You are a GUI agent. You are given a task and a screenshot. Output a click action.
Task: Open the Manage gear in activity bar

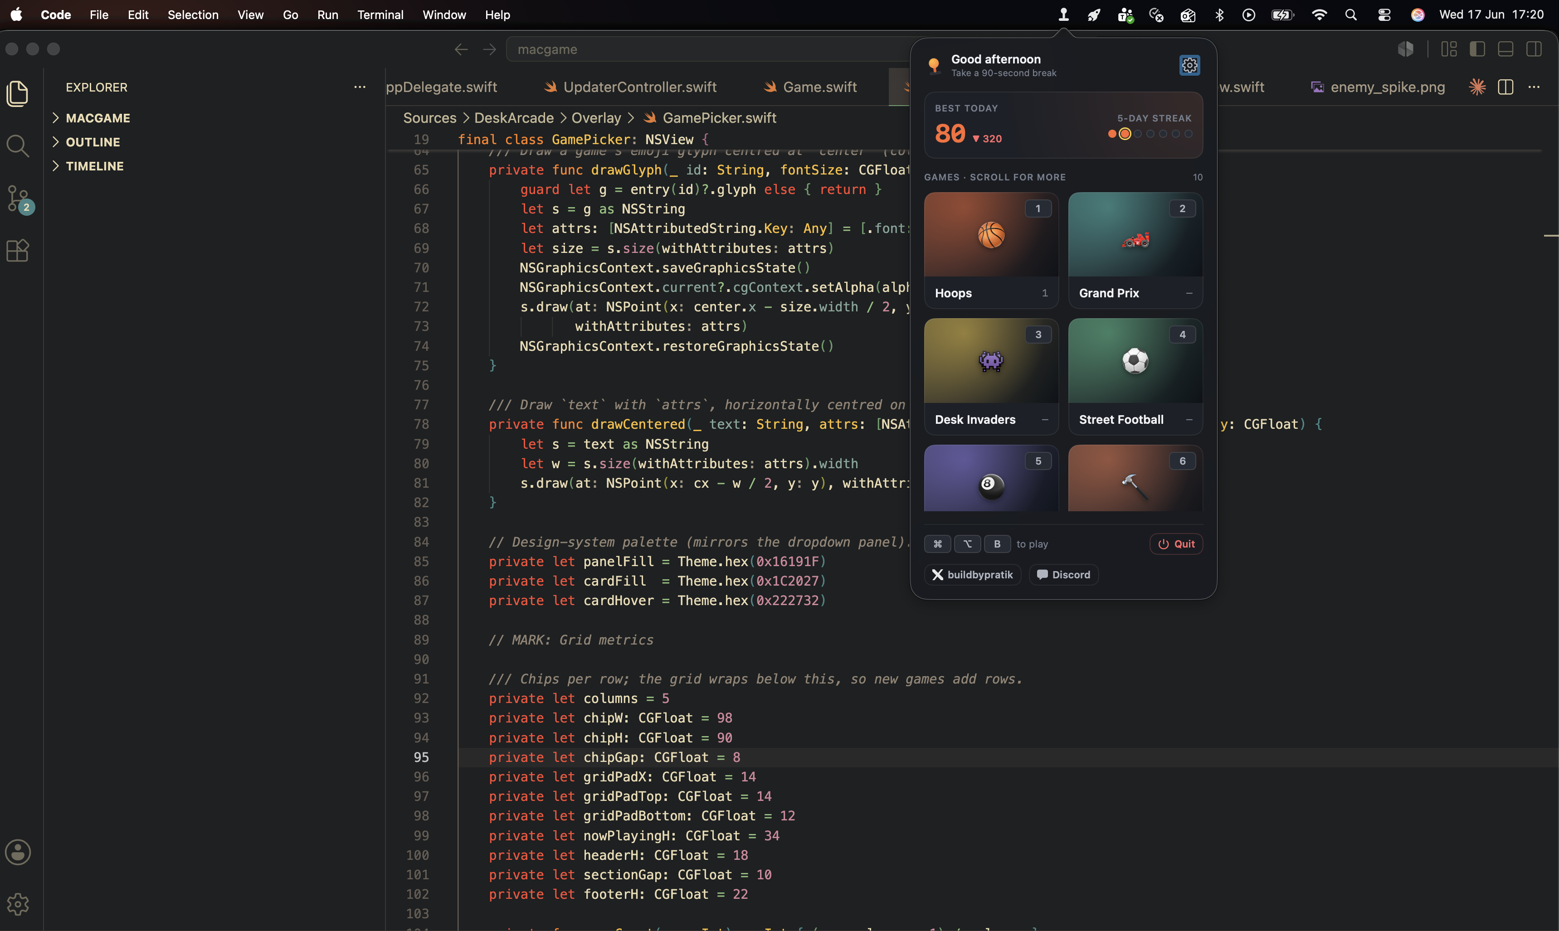(18, 904)
